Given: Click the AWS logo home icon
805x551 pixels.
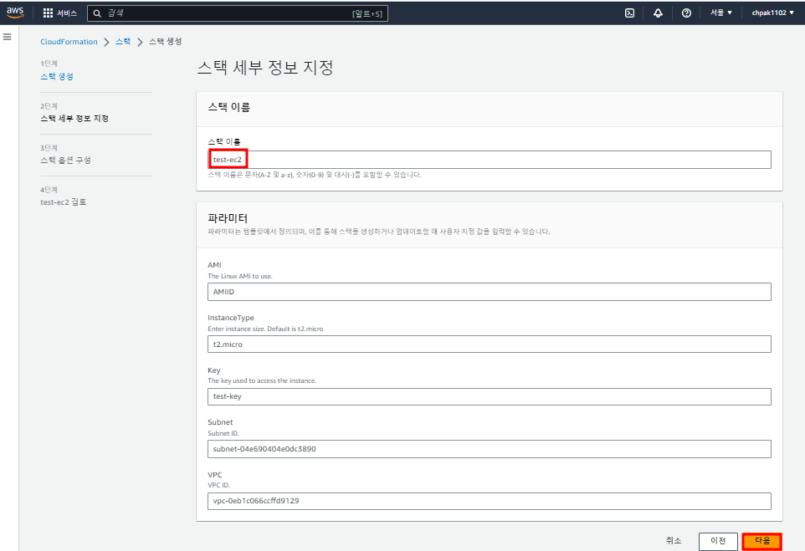Looking at the screenshot, I should click(15, 13).
